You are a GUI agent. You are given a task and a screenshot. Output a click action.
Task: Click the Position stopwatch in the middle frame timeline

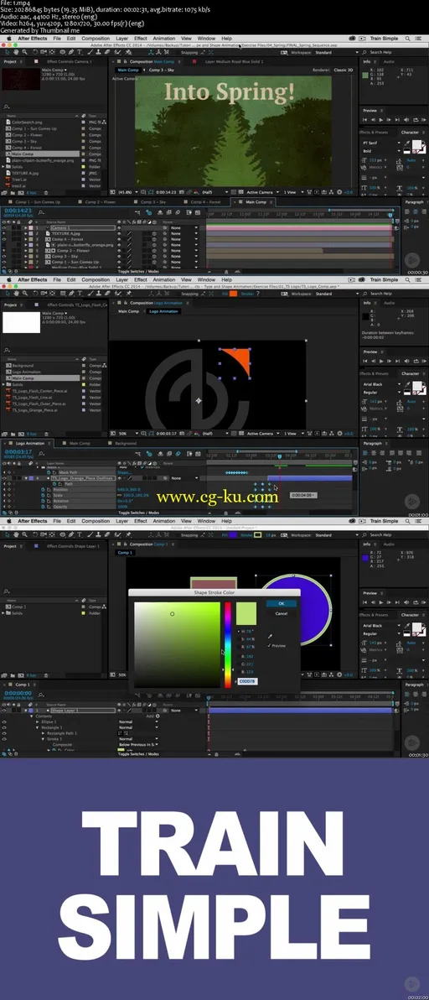42,489
